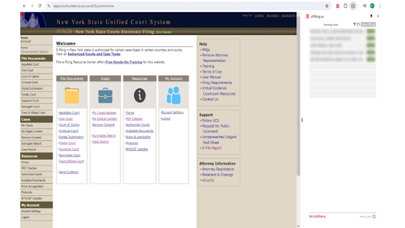
Task: Open the browser Extensions puzzle icon
Action: tap(345, 6)
